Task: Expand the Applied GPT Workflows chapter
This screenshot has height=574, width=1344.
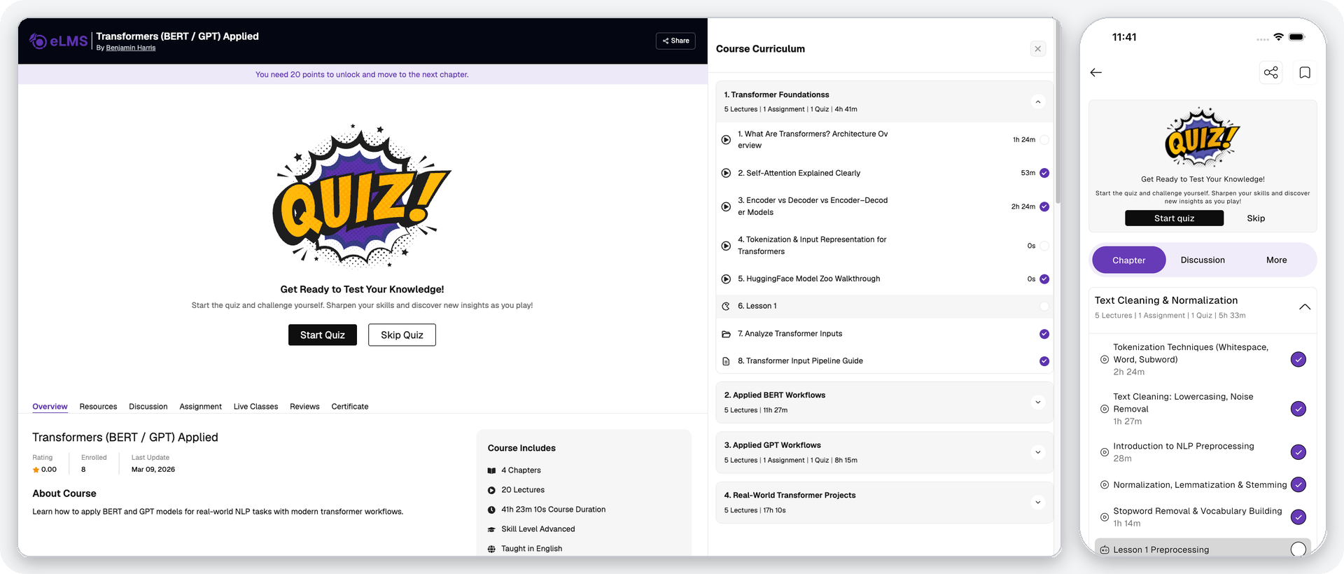Action: (1038, 452)
